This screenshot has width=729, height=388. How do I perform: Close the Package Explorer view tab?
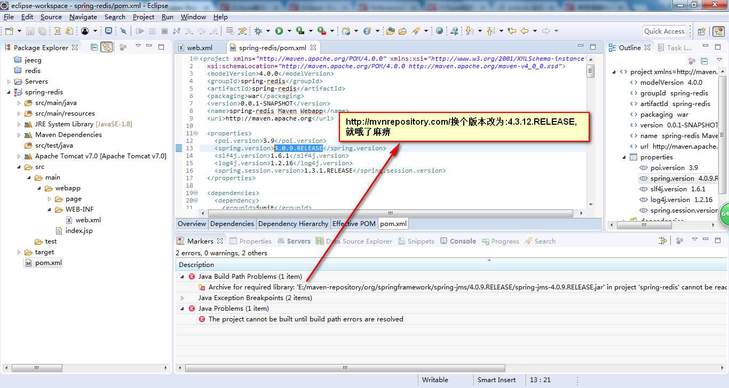click(x=75, y=47)
